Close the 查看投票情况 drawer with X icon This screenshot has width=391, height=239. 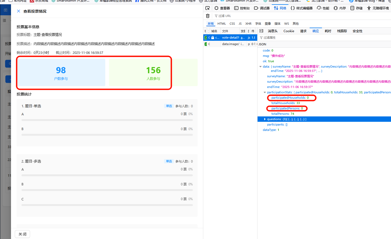(x=19, y=11)
